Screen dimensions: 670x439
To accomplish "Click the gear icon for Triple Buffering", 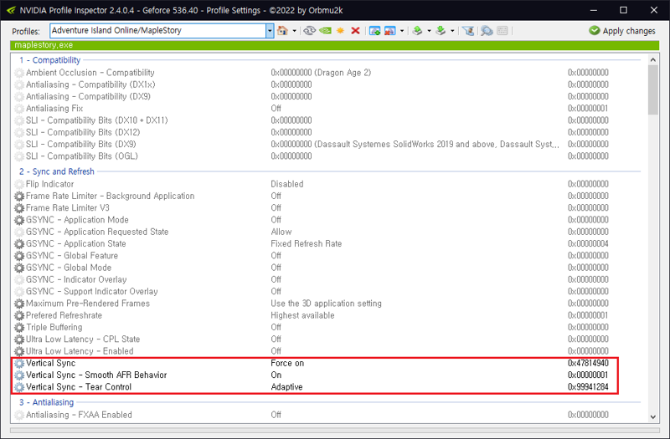I will click(x=19, y=328).
